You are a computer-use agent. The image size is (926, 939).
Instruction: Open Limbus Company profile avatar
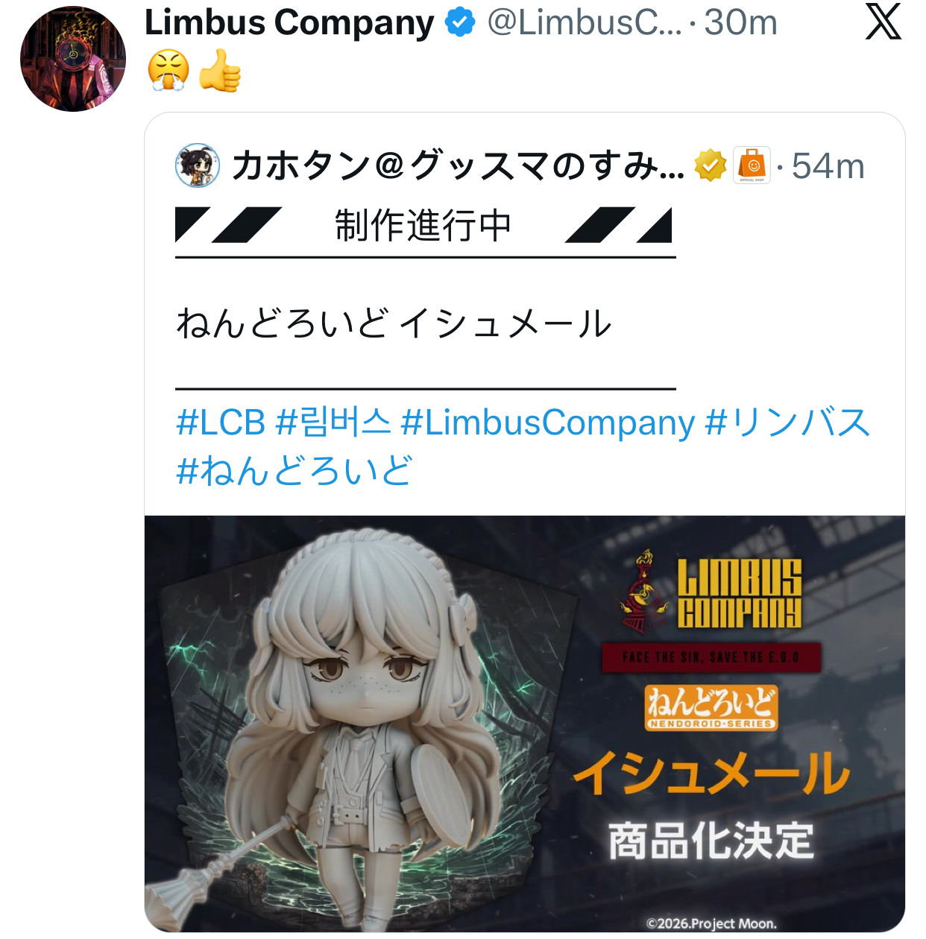pyautogui.click(x=73, y=59)
